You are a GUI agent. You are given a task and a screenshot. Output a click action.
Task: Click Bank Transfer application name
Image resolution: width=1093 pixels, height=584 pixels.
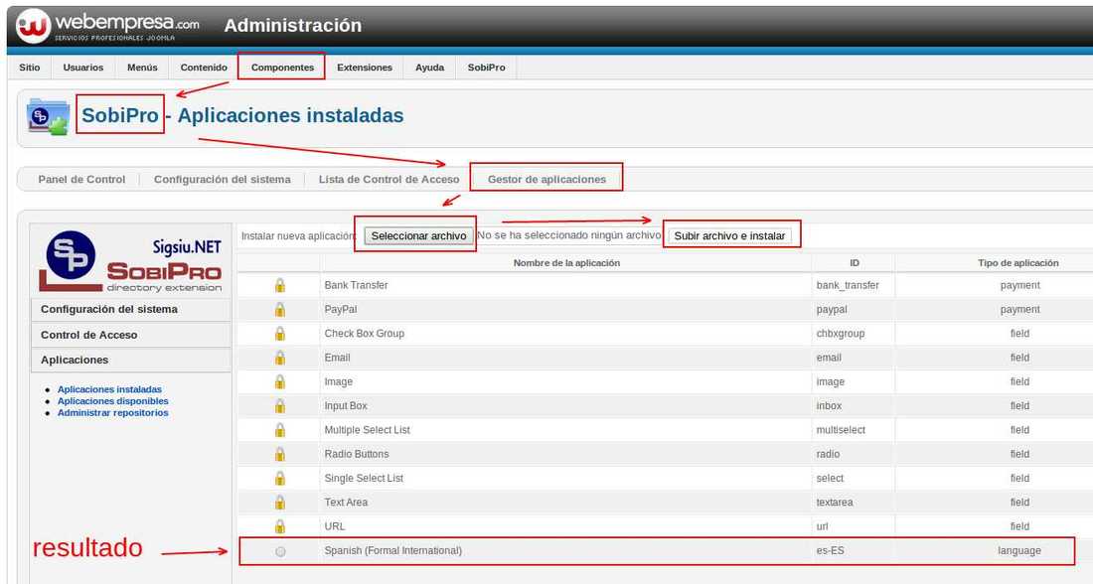point(356,285)
